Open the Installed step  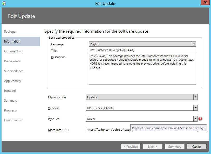[x=10, y=91]
